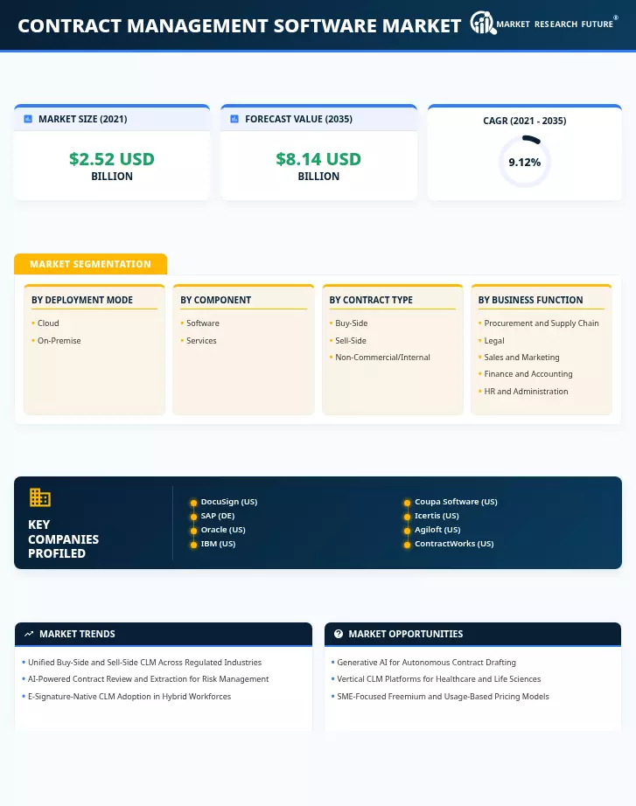Click the Sell-Side contract type
Screen dimensions: 636x806
(x=351, y=341)
